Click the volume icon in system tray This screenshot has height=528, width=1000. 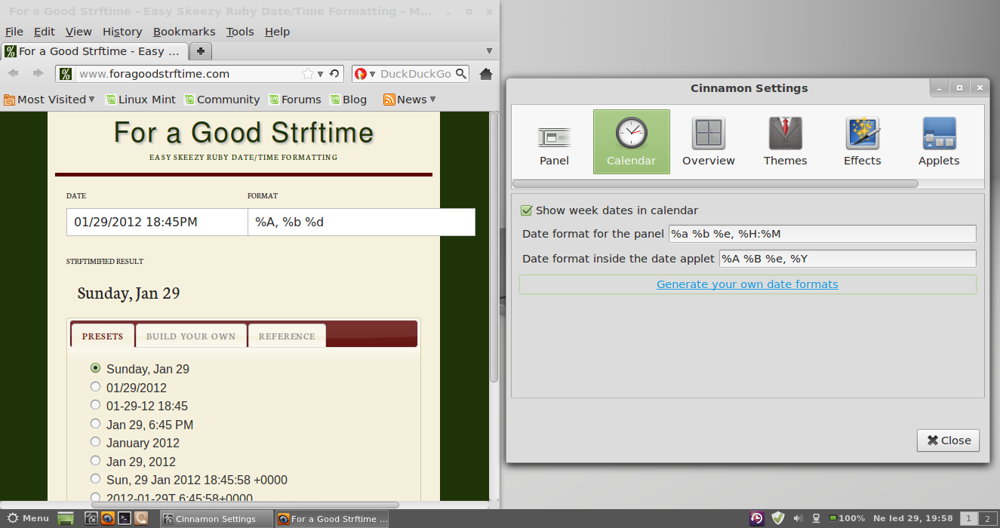[x=798, y=518]
